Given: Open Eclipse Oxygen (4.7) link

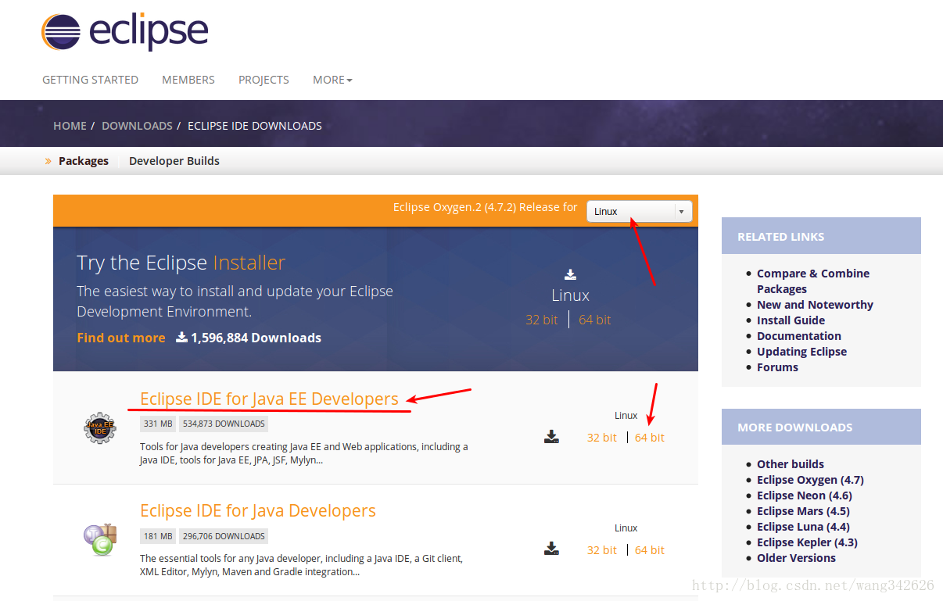Looking at the screenshot, I should pos(810,480).
